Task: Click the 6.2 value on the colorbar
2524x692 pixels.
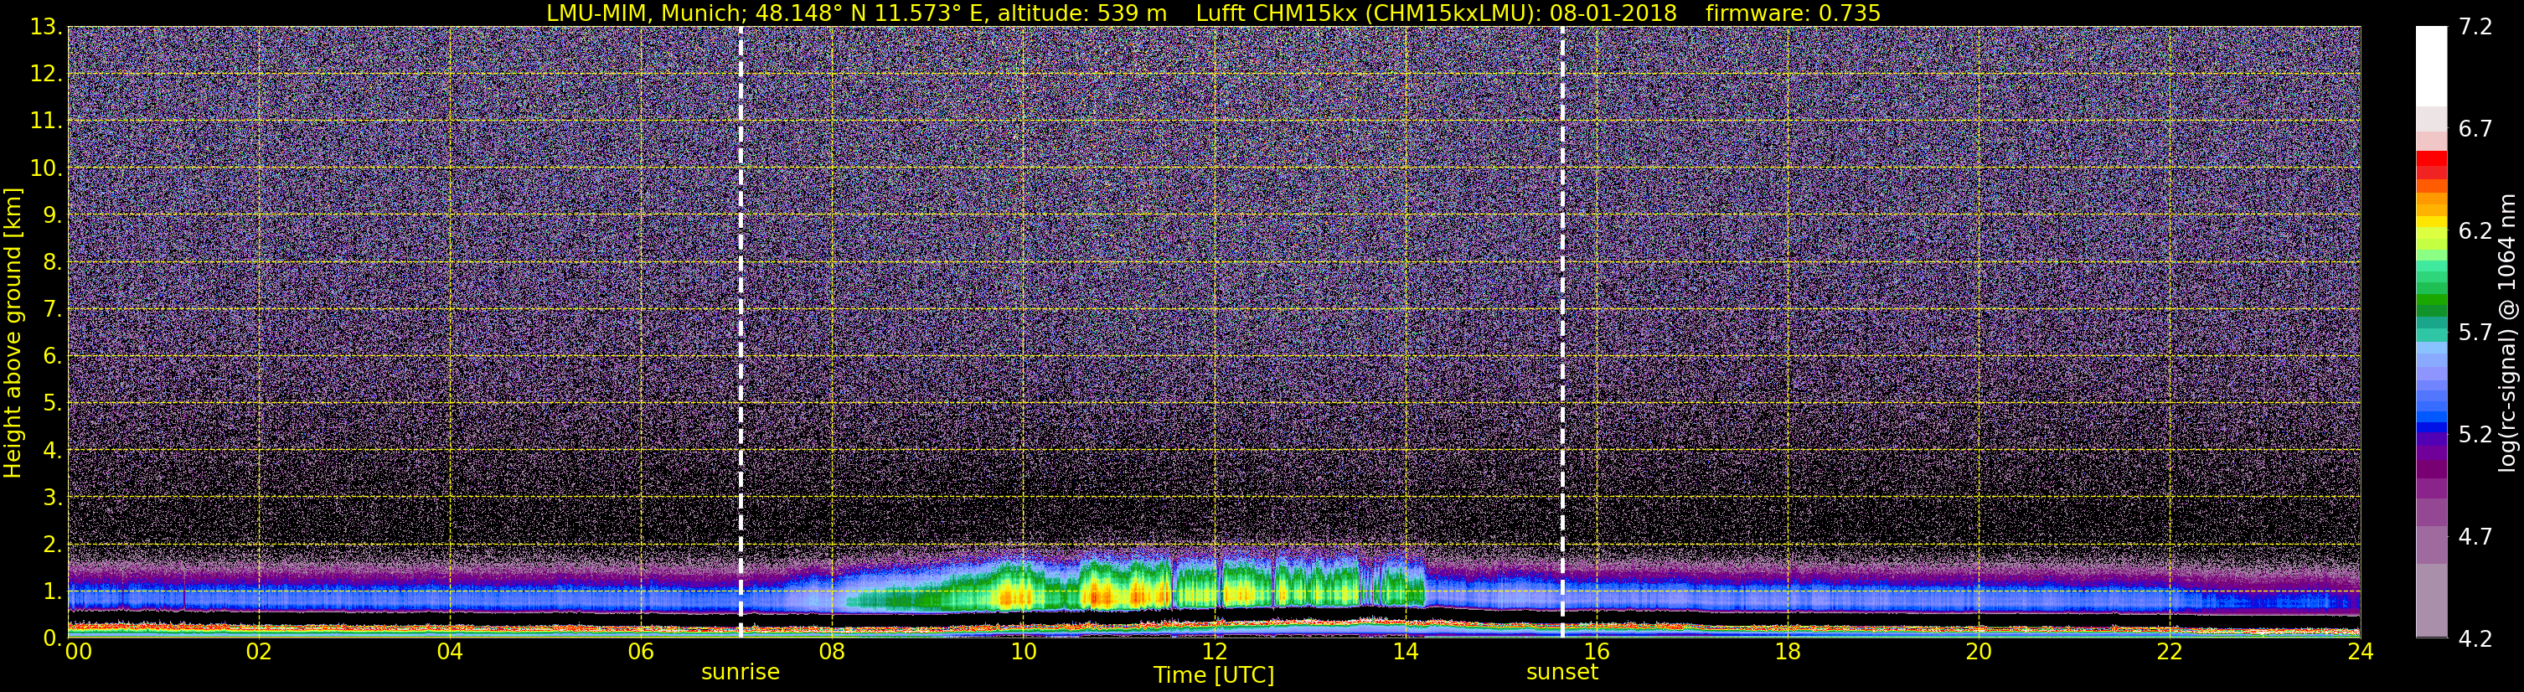Action: (2475, 231)
